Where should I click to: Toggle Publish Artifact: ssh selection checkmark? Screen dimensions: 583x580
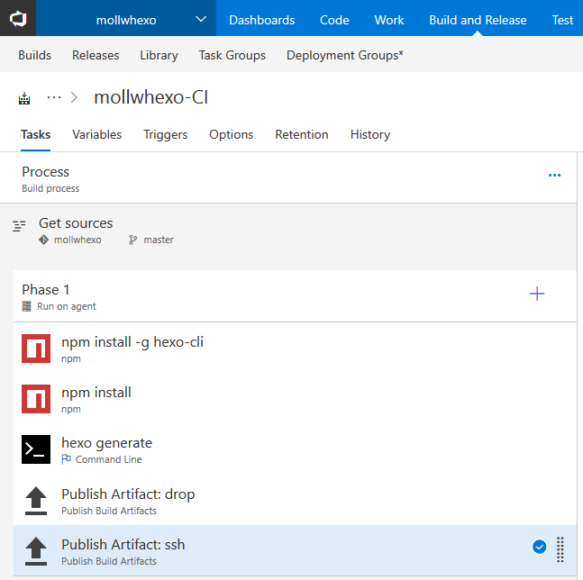[x=539, y=547]
